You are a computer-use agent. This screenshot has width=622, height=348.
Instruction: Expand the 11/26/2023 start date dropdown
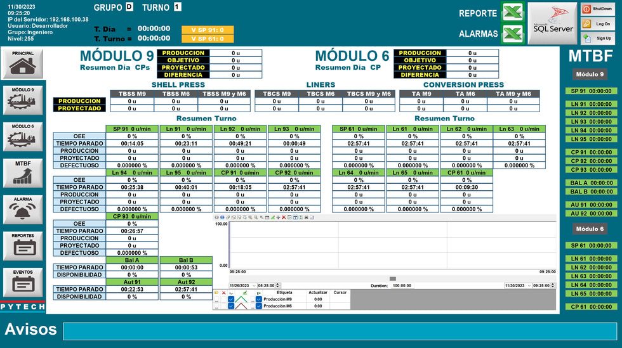[255, 286]
